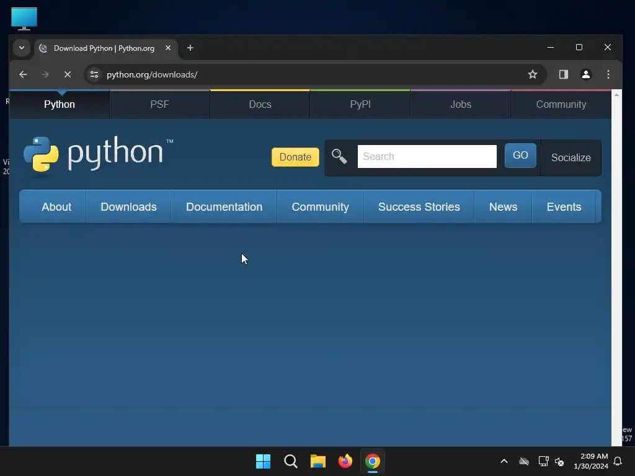Click the page scrollbar up arrow
Viewport: 635px width, 476px height.
pyautogui.click(x=616, y=94)
